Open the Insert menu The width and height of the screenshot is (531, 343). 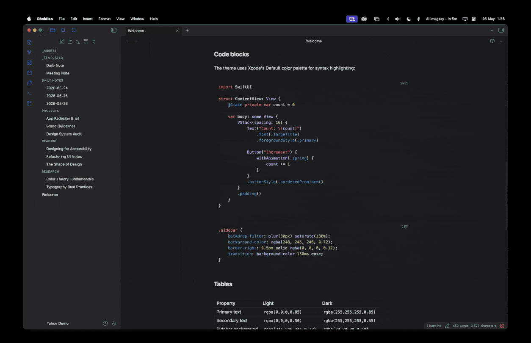[x=88, y=19]
